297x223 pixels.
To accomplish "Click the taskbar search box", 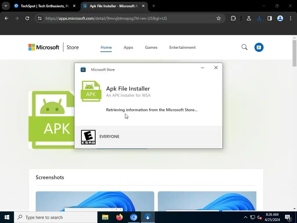I will pyautogui.click(x=55, y=217).
